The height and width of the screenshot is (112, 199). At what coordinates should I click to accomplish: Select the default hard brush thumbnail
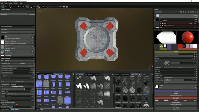pyautogui.click(x=79, y=86)
